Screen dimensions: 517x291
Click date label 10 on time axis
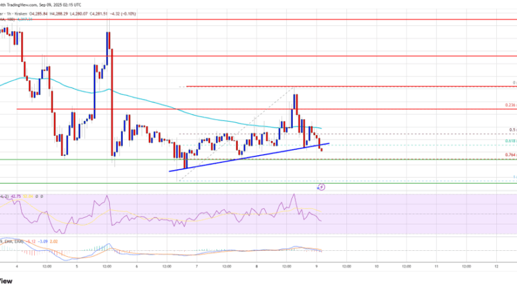point(377,266)
